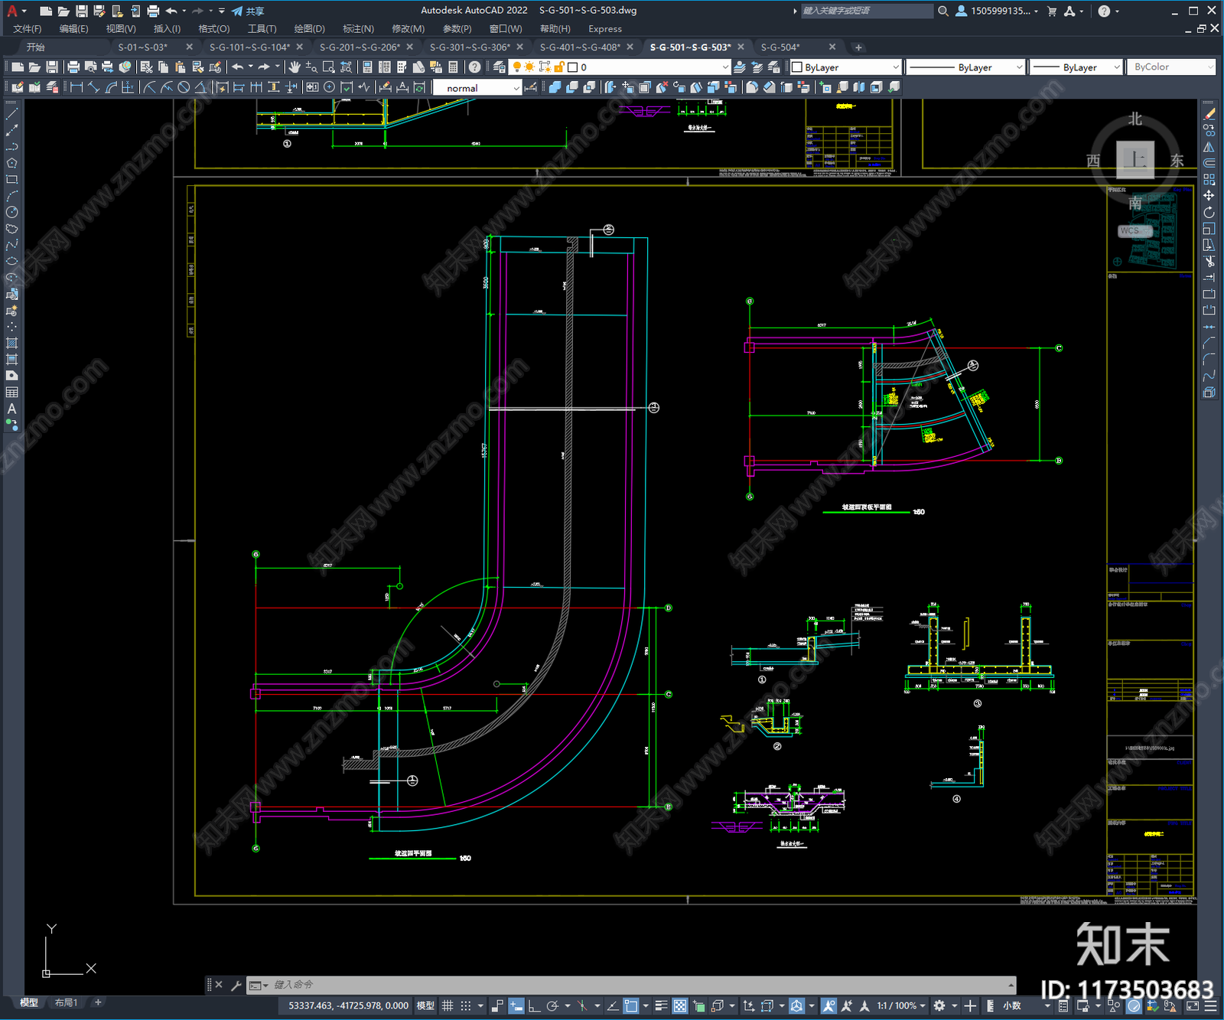1224x1020 pixels.
Task: Open the Help question mark icon
Action: tap(474, 67)
